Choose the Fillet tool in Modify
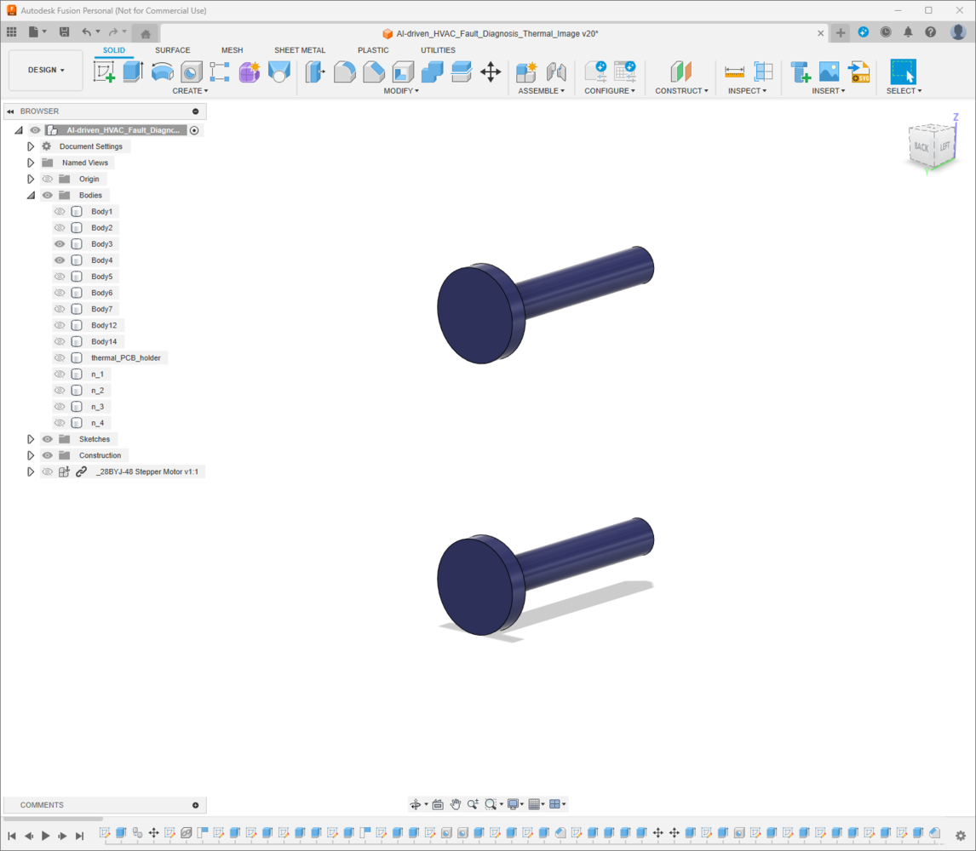The width and height of the screenshot is (976, 851). click(x=344, y=72)
